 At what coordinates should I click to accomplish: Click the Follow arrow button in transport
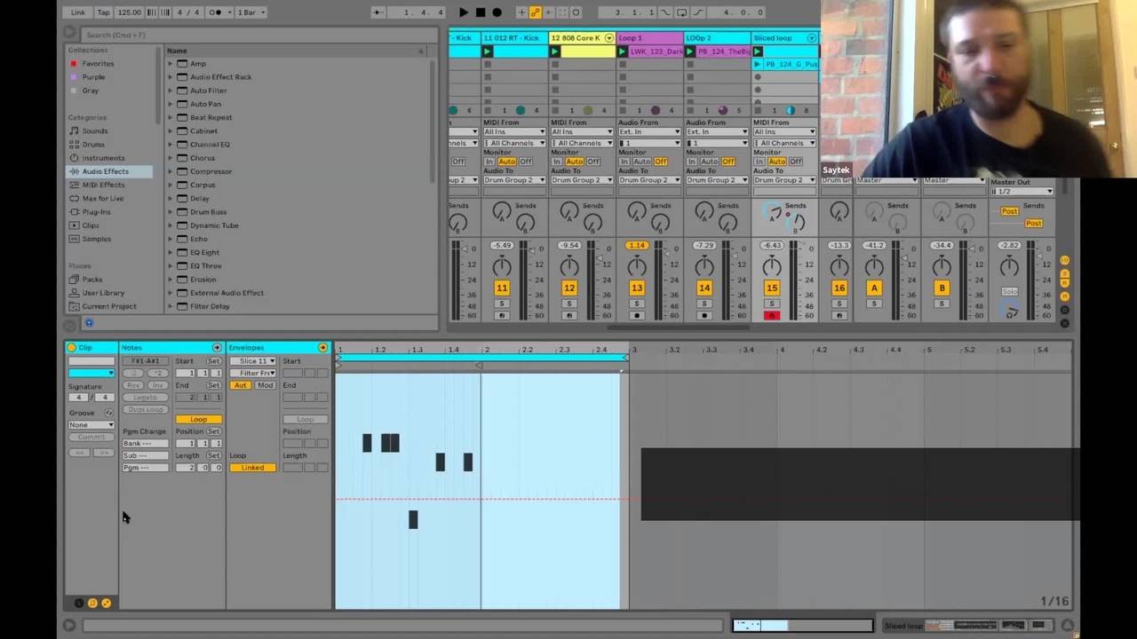[x=378, y=12]
